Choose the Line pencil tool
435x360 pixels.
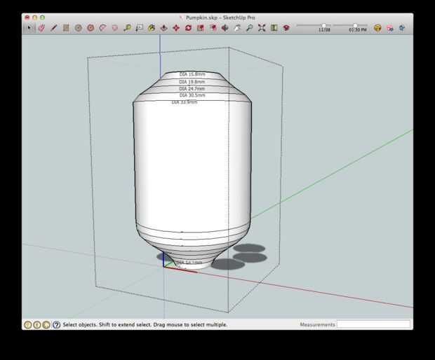point(53,28)
